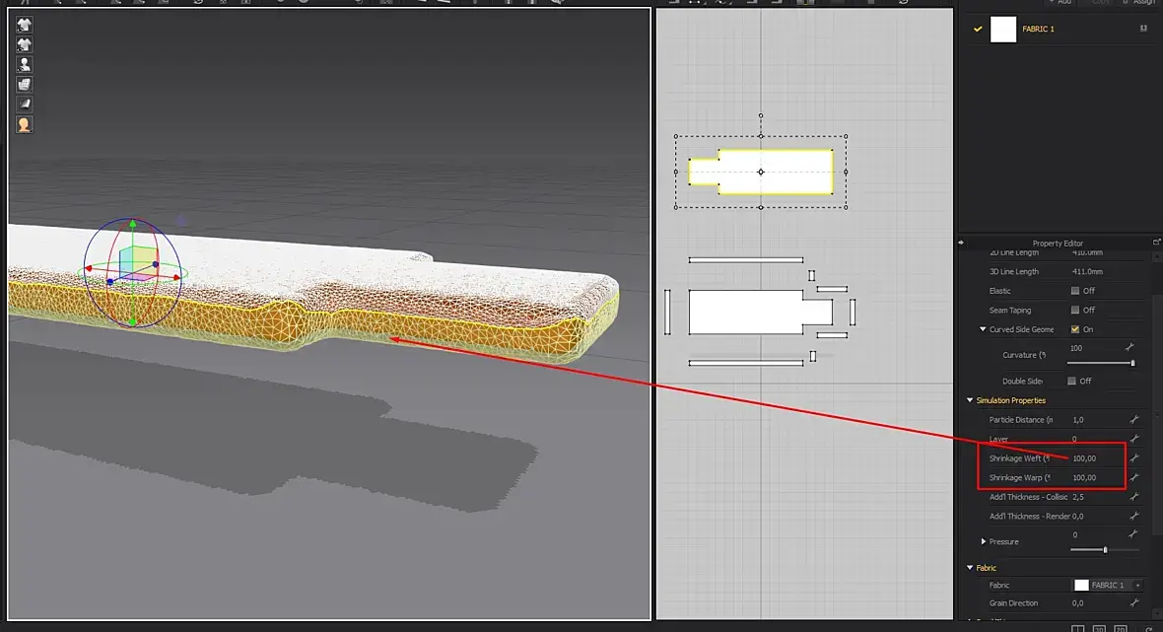This screenshot has height=632, width=1163.
Task: Toggle the Double Sided checkbox
Action: [1071, 381]
